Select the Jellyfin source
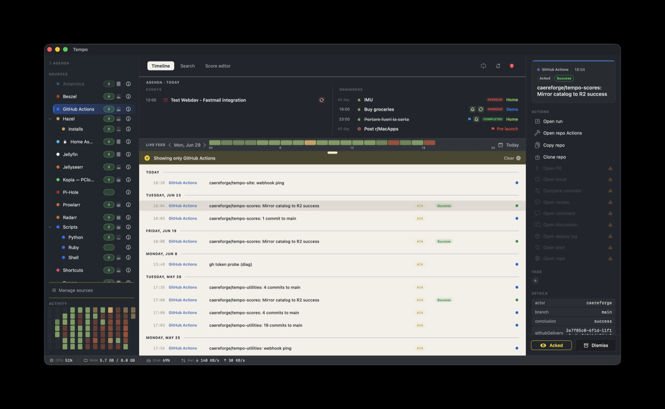The width and height of the screenshot is (665, 409). pos(70,154)
